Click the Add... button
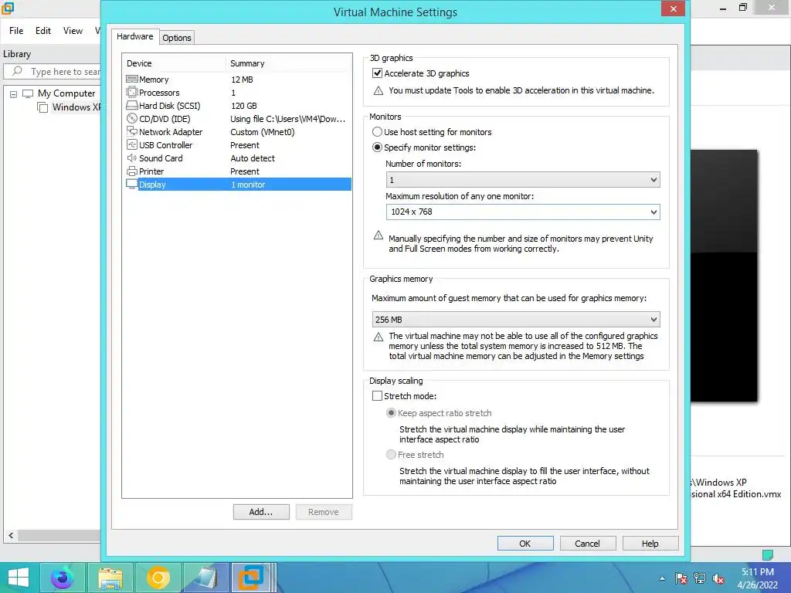This screenshot has width=791, height=593. [x=261, y=512]
